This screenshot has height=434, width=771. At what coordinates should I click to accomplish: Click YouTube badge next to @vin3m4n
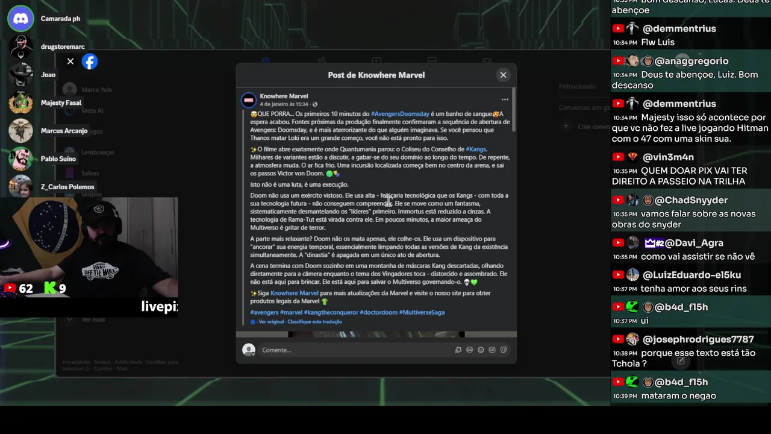coord(618,157)
